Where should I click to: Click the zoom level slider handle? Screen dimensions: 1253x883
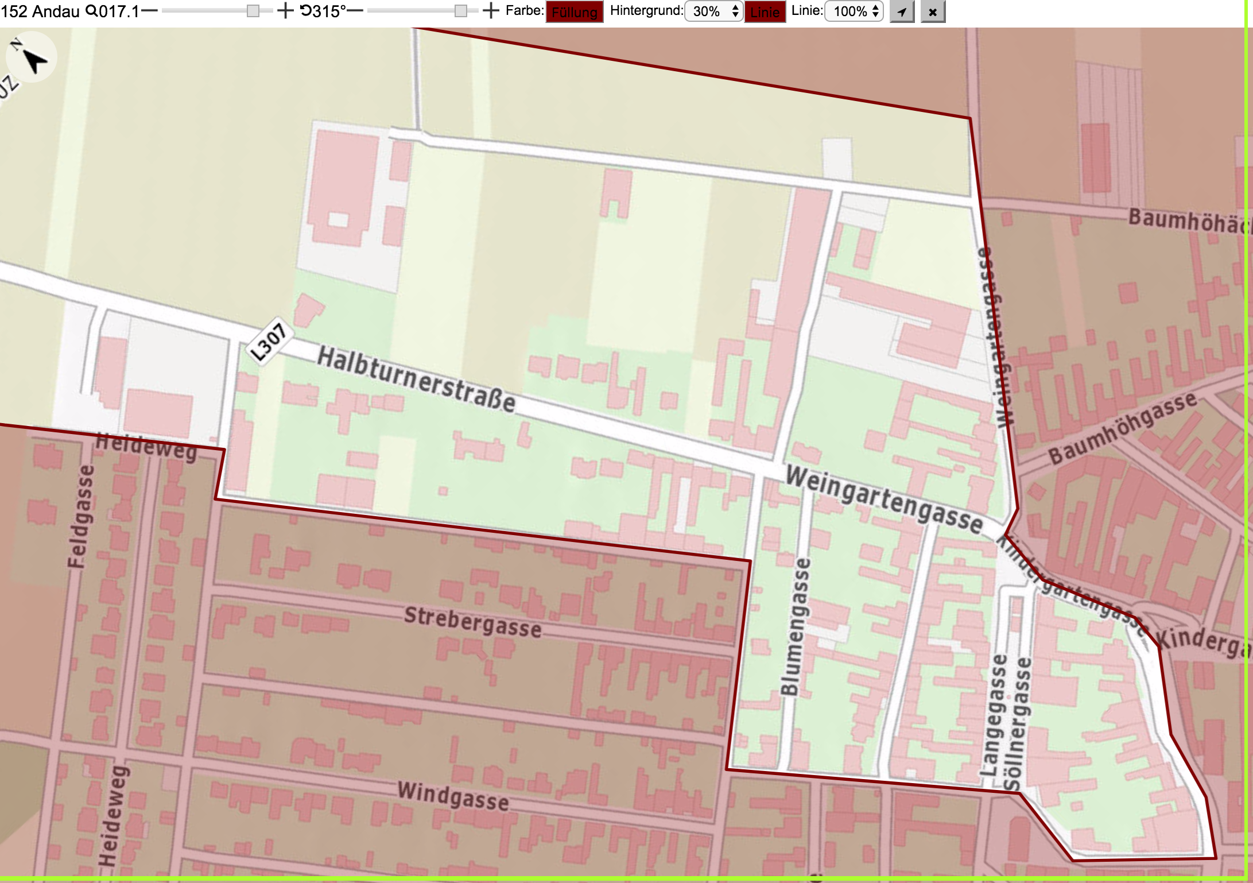253,11
